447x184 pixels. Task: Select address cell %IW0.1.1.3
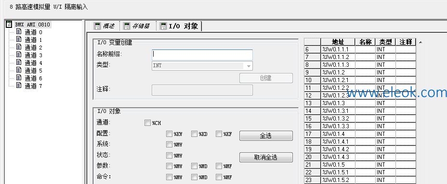tap(338, 65)
